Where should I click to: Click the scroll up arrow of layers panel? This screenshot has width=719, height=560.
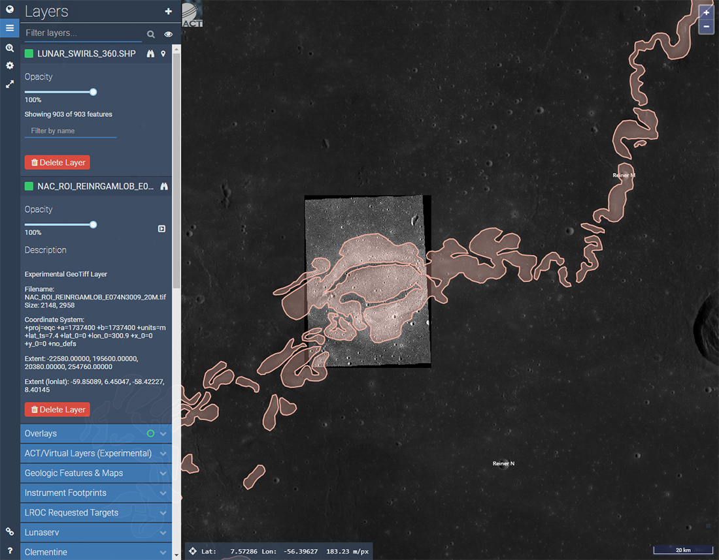point(176,48)
